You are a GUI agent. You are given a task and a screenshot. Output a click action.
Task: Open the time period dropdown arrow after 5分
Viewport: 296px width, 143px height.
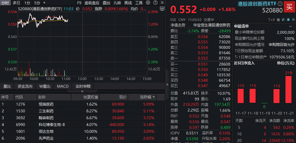coord(43,3)
